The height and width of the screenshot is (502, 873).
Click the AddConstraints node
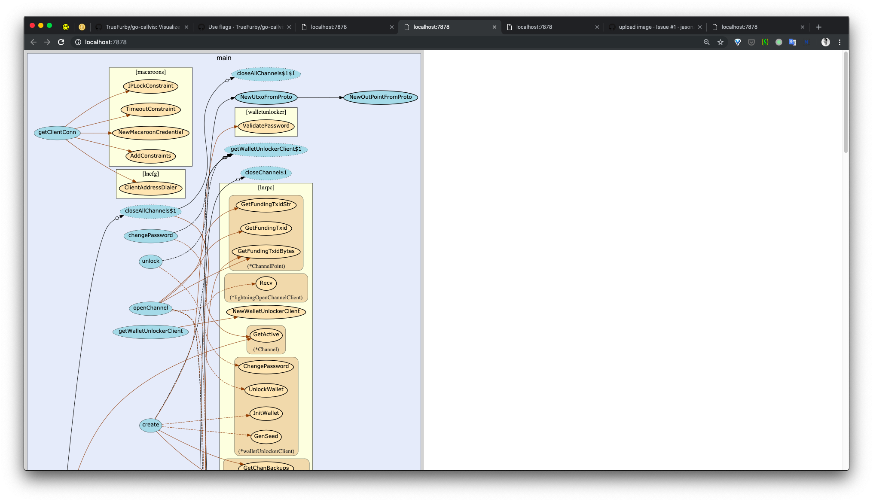tap(151, 156)
